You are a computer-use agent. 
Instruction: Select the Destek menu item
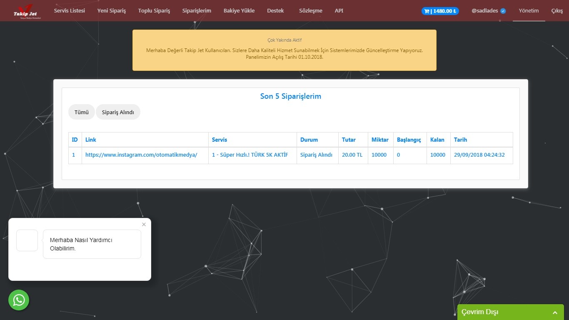[x=275, y=11]
